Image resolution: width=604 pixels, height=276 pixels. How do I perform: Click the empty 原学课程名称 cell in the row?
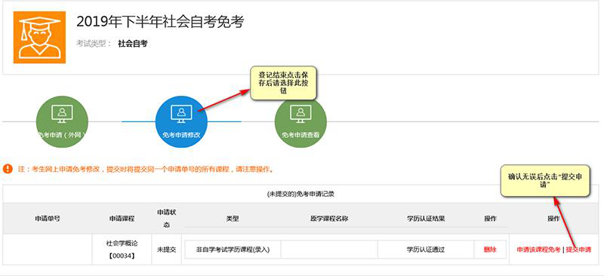point(329,250)
